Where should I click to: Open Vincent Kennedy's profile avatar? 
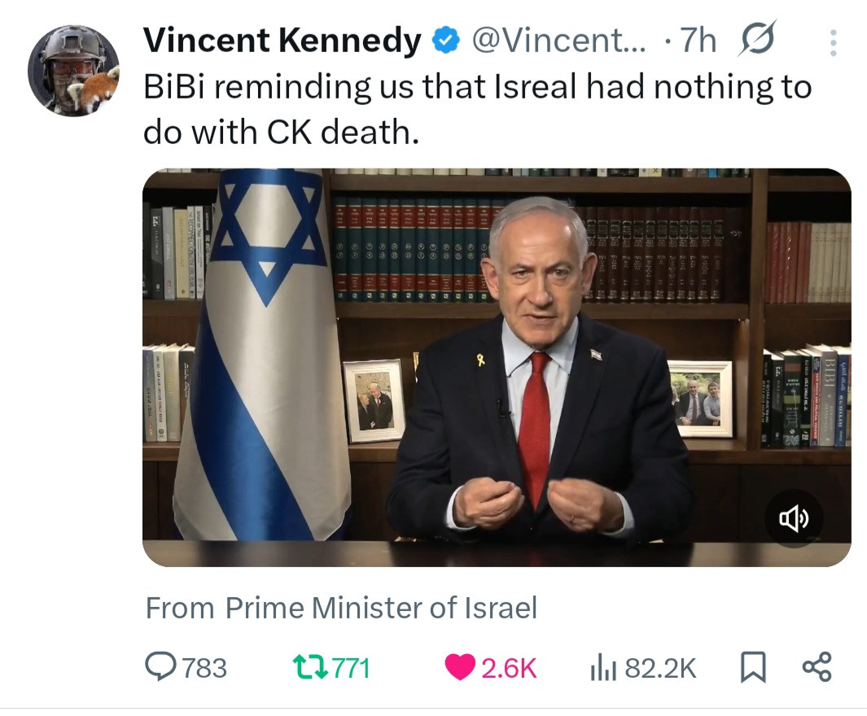coord(73,71)
